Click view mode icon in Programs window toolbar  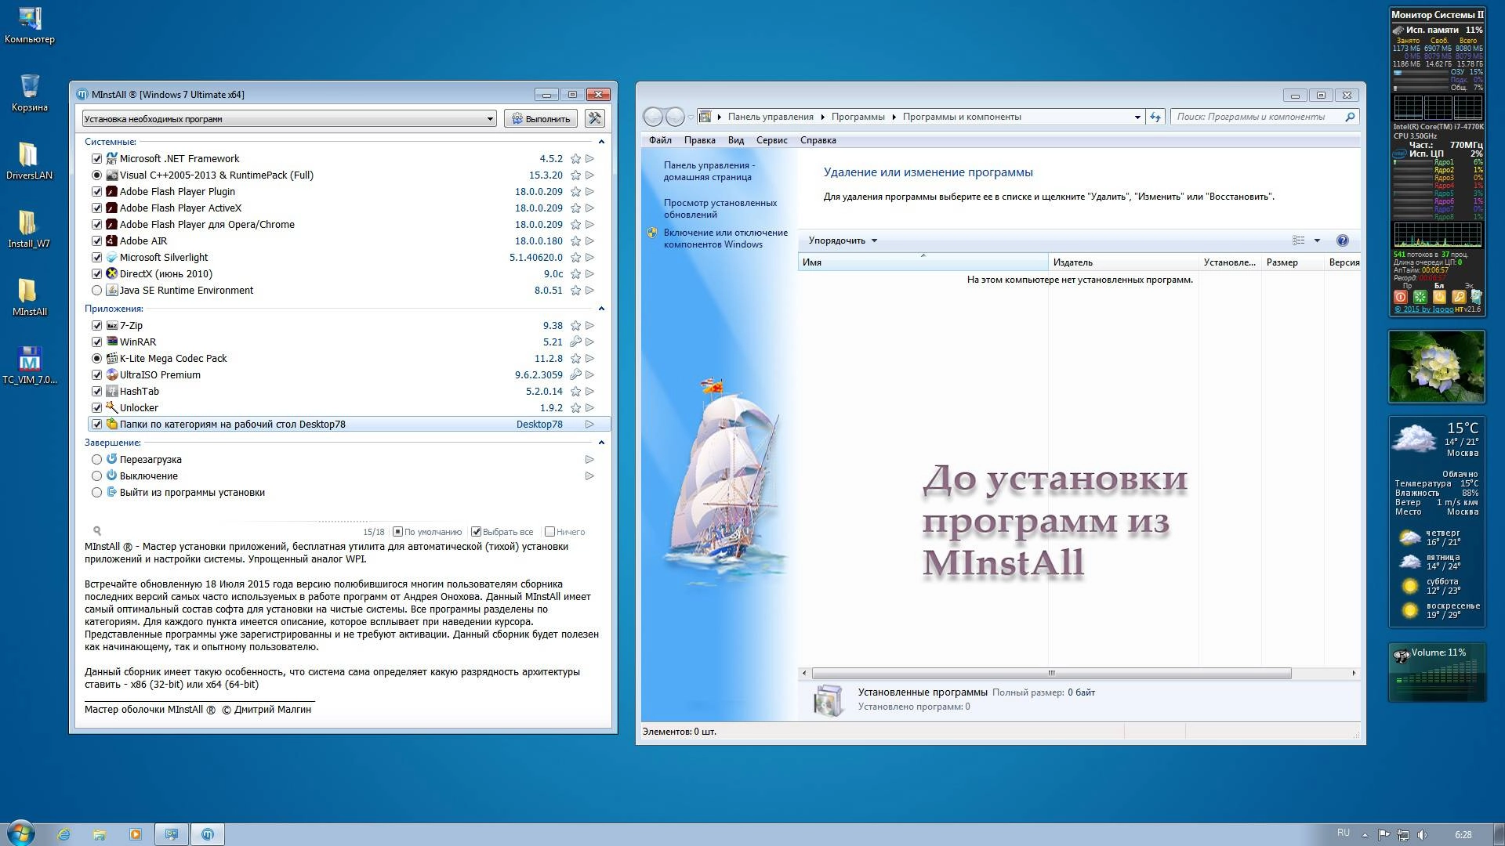pos(1299,240)
